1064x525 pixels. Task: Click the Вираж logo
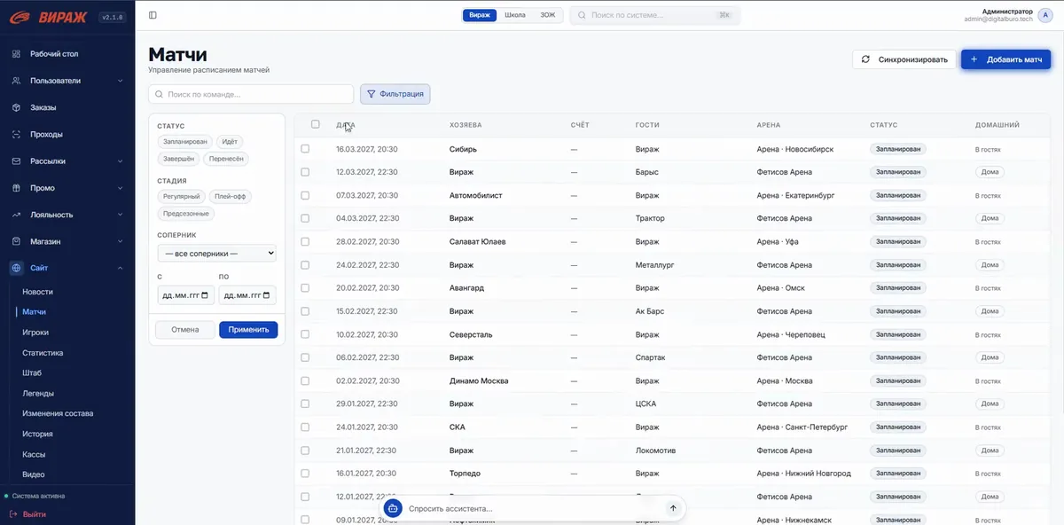(x=50, y=16)
